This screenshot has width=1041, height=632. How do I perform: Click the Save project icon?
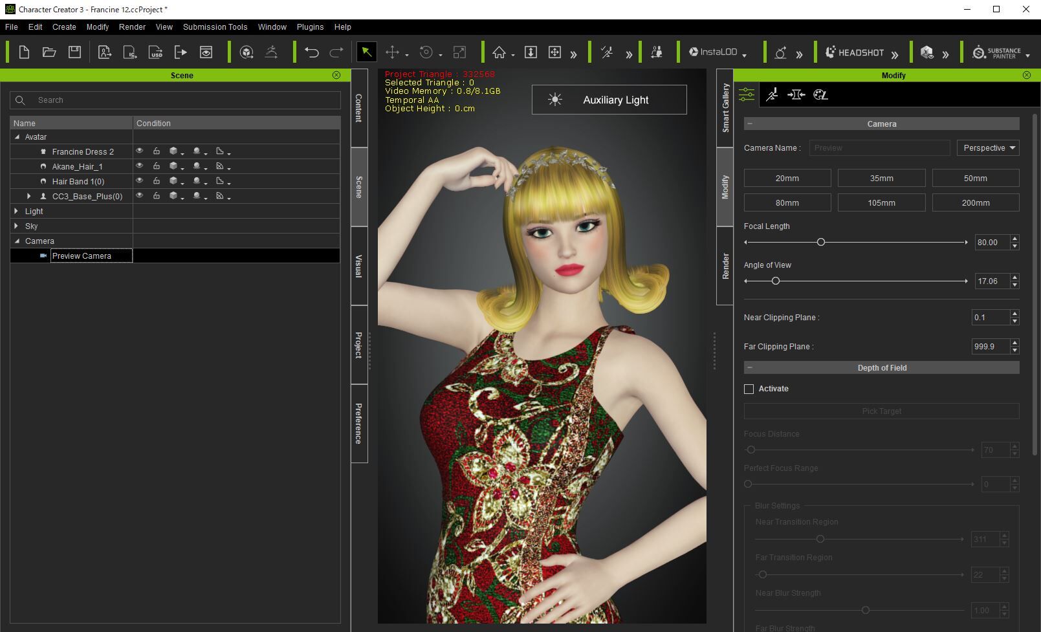coord(74,52)
